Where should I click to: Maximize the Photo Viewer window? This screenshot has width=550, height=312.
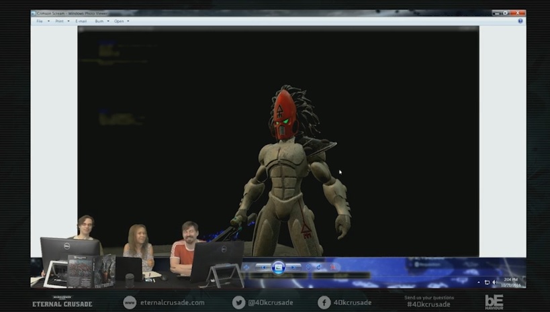point(506,13)
